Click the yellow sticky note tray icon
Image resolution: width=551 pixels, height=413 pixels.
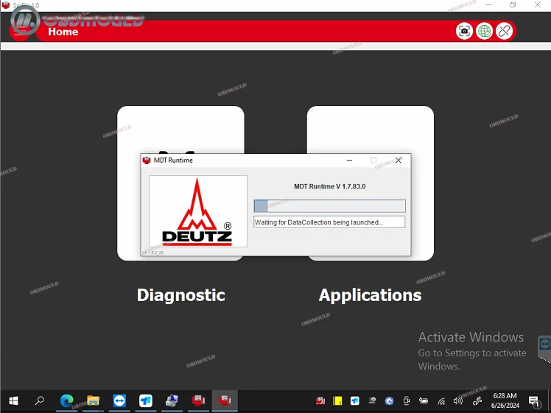pos(337,400)
